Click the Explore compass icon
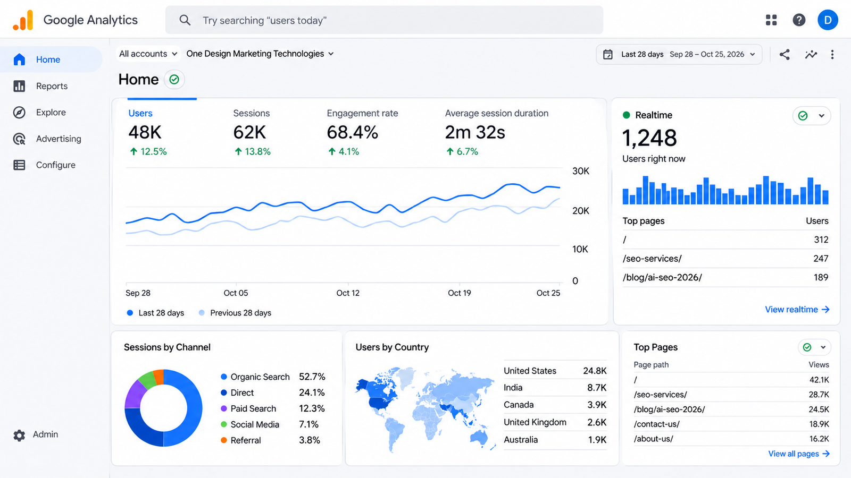Screen dimensions: 851x478 pyautogui.click(x=19, y=112)
